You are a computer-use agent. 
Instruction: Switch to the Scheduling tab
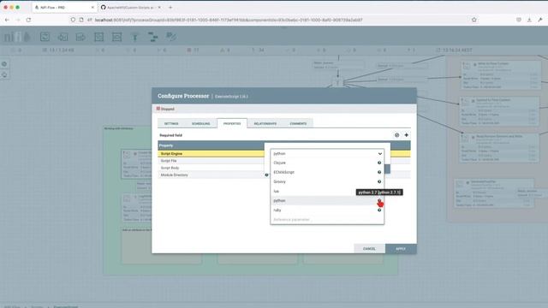(x=200, y=123)
